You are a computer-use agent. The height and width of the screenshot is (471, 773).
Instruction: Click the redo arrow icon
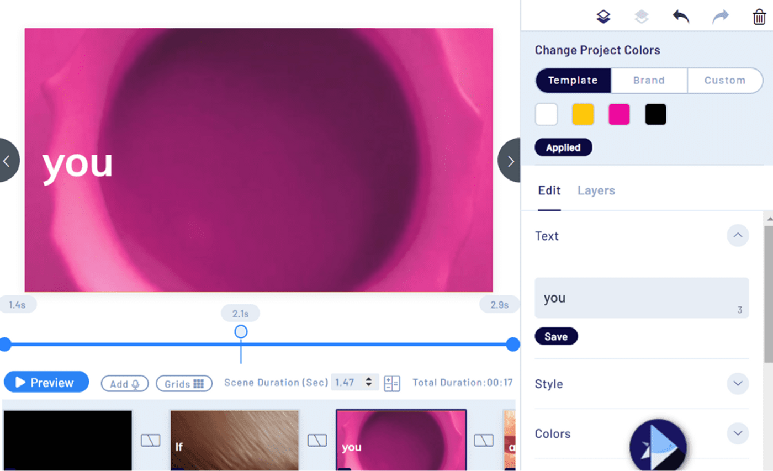pyautogui.click(x=720, y=17)
